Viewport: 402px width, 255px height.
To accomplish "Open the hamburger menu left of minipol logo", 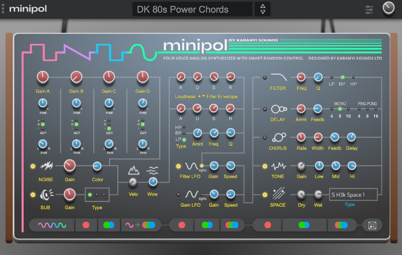I will pos(3,9).
